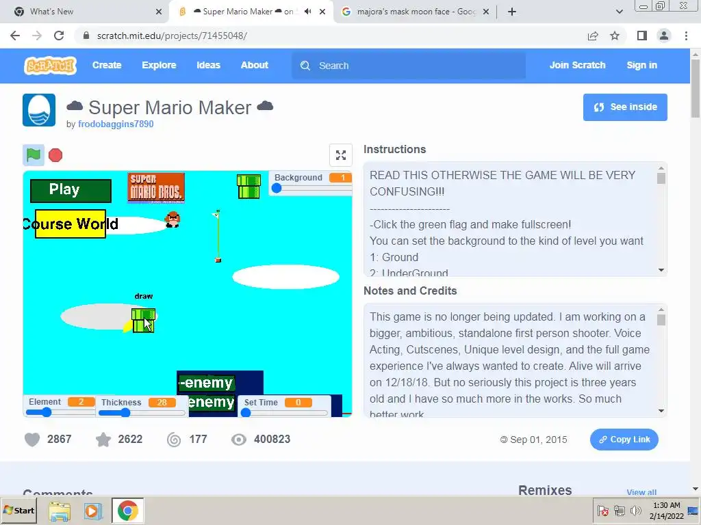Click Join Scratch link
The height and width of the screenshot is (525, 701).
(577, 65)
